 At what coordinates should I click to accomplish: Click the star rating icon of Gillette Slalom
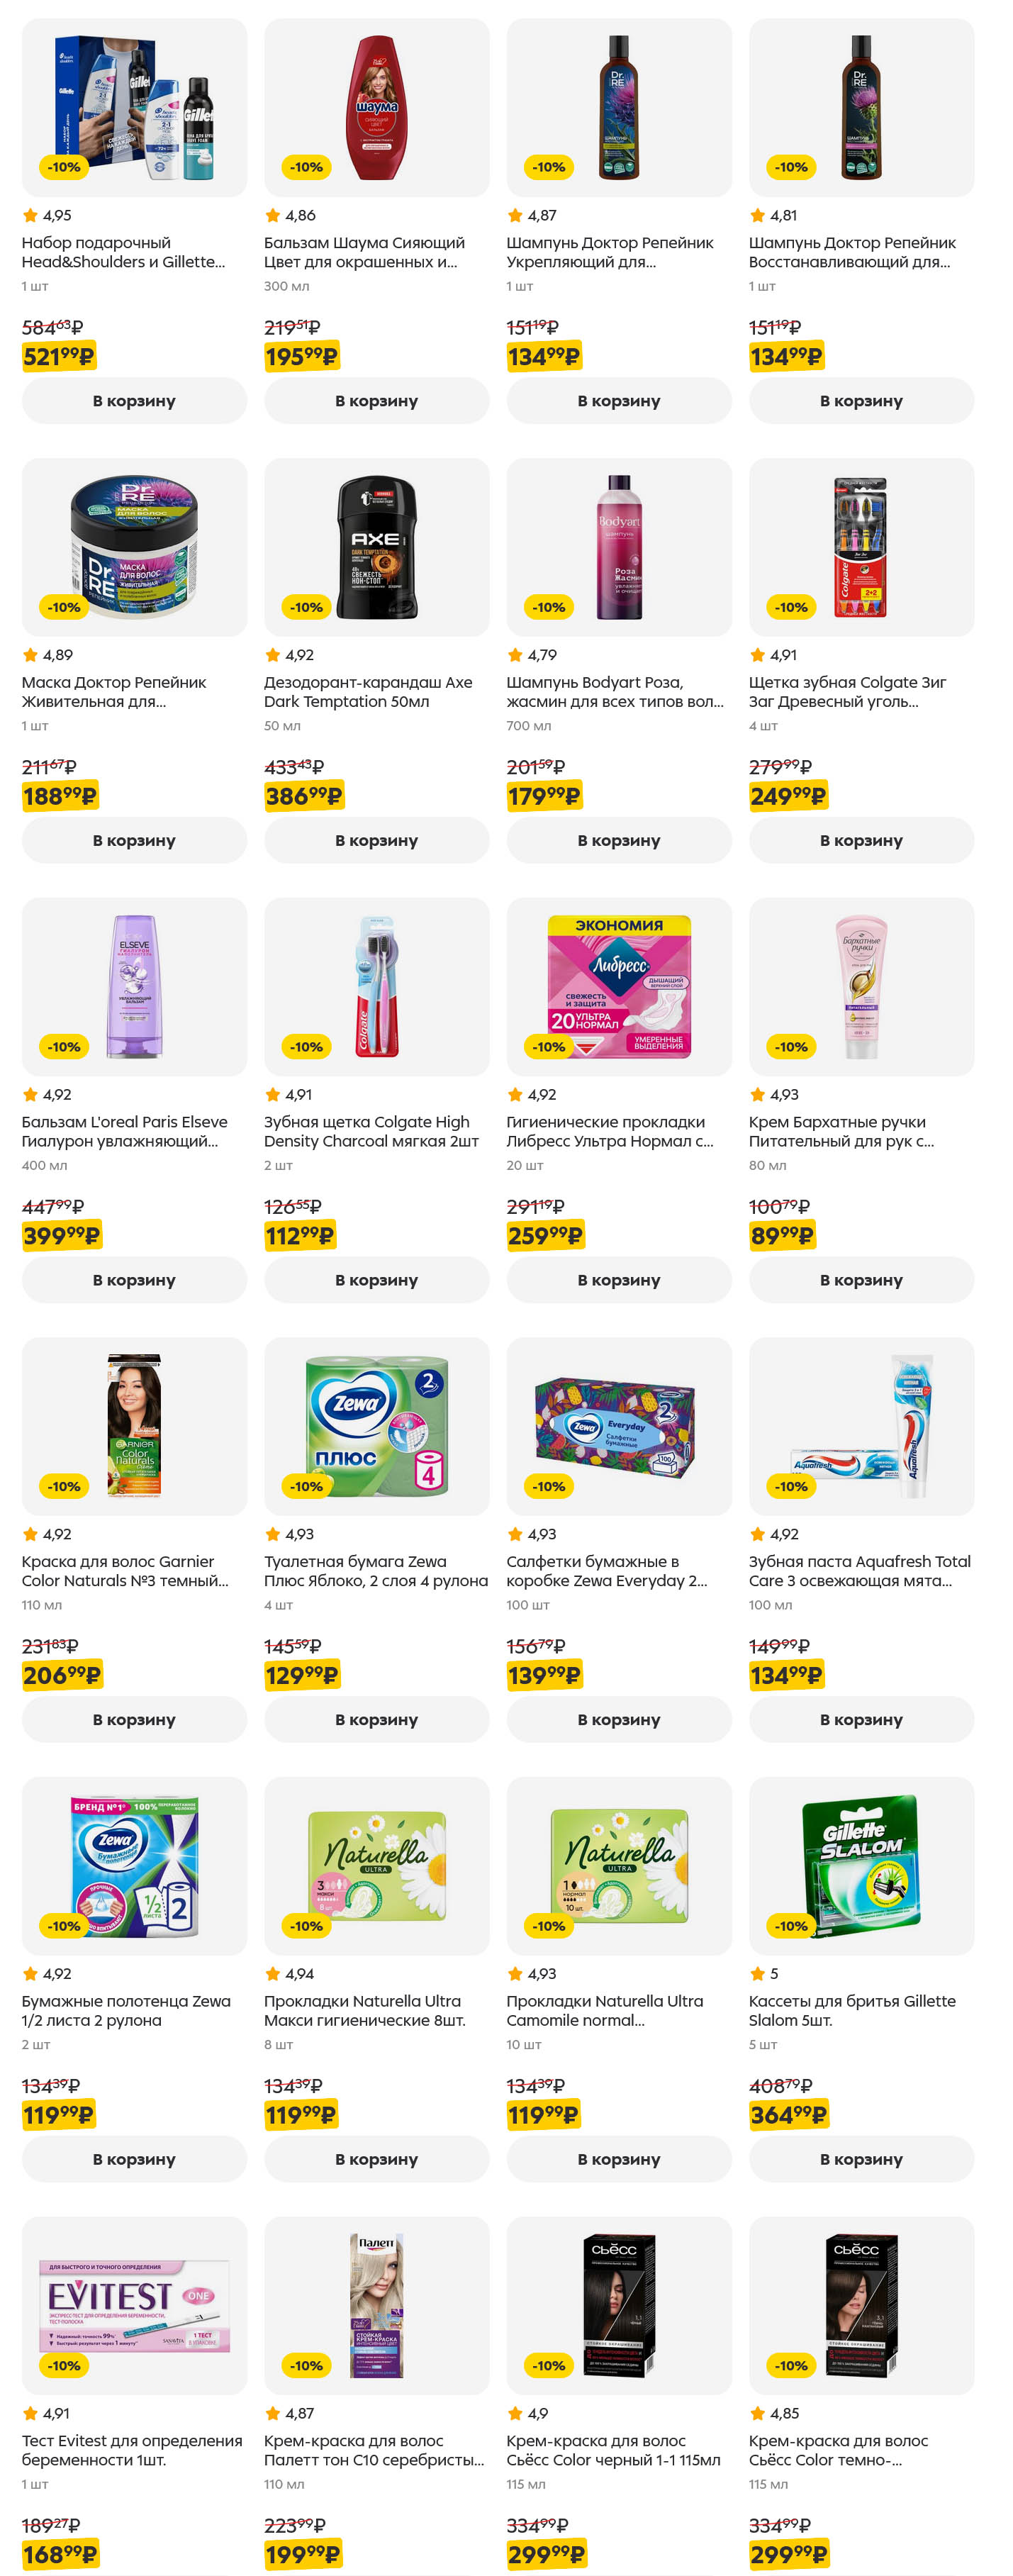click(x=757, y=1974)
